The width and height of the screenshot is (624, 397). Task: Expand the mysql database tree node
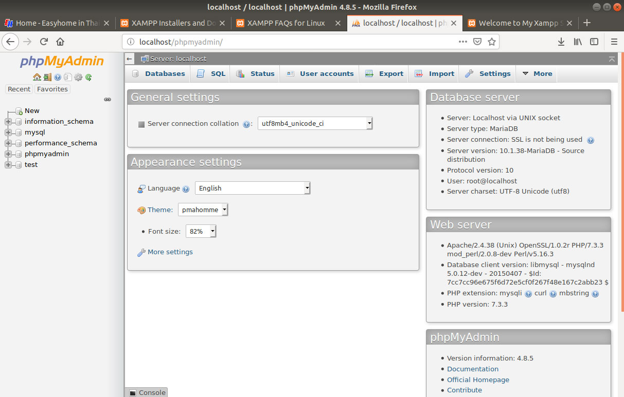point(8,132)
